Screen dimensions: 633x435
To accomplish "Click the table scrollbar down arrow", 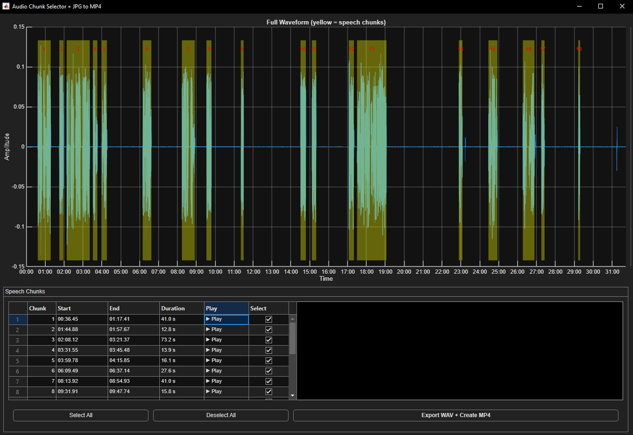I will click(293, 395).
